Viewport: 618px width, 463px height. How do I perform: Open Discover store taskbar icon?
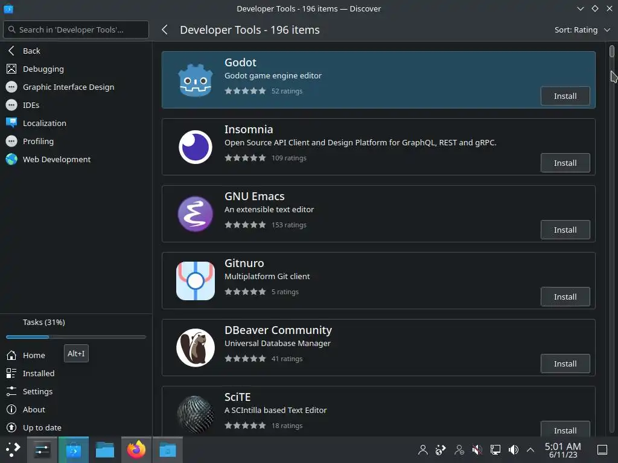pos(73,450)
